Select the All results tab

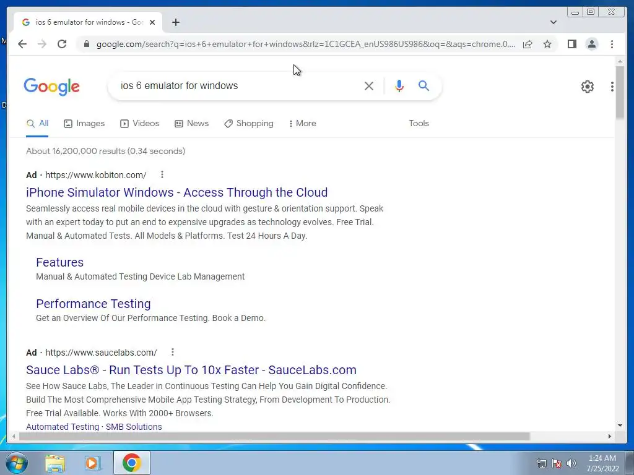(37, 124)
